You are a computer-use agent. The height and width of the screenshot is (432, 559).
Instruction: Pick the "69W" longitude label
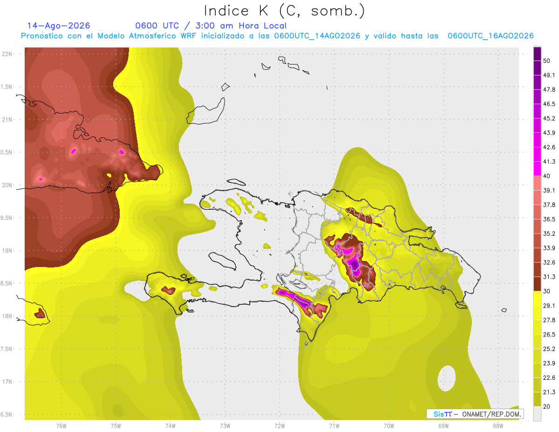tap(443, 425)
